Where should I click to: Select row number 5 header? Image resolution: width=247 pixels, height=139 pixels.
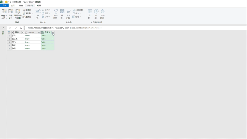pos(9,49)
